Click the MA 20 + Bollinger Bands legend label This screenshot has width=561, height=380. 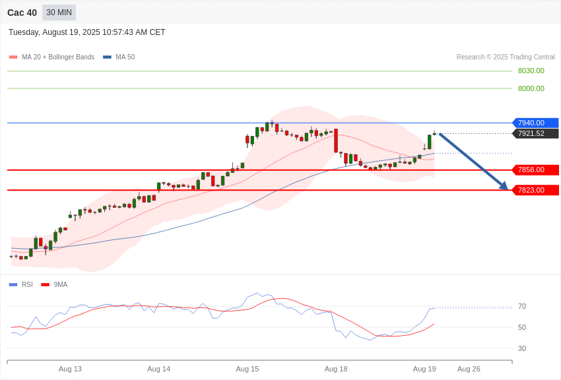pos(58,57)
